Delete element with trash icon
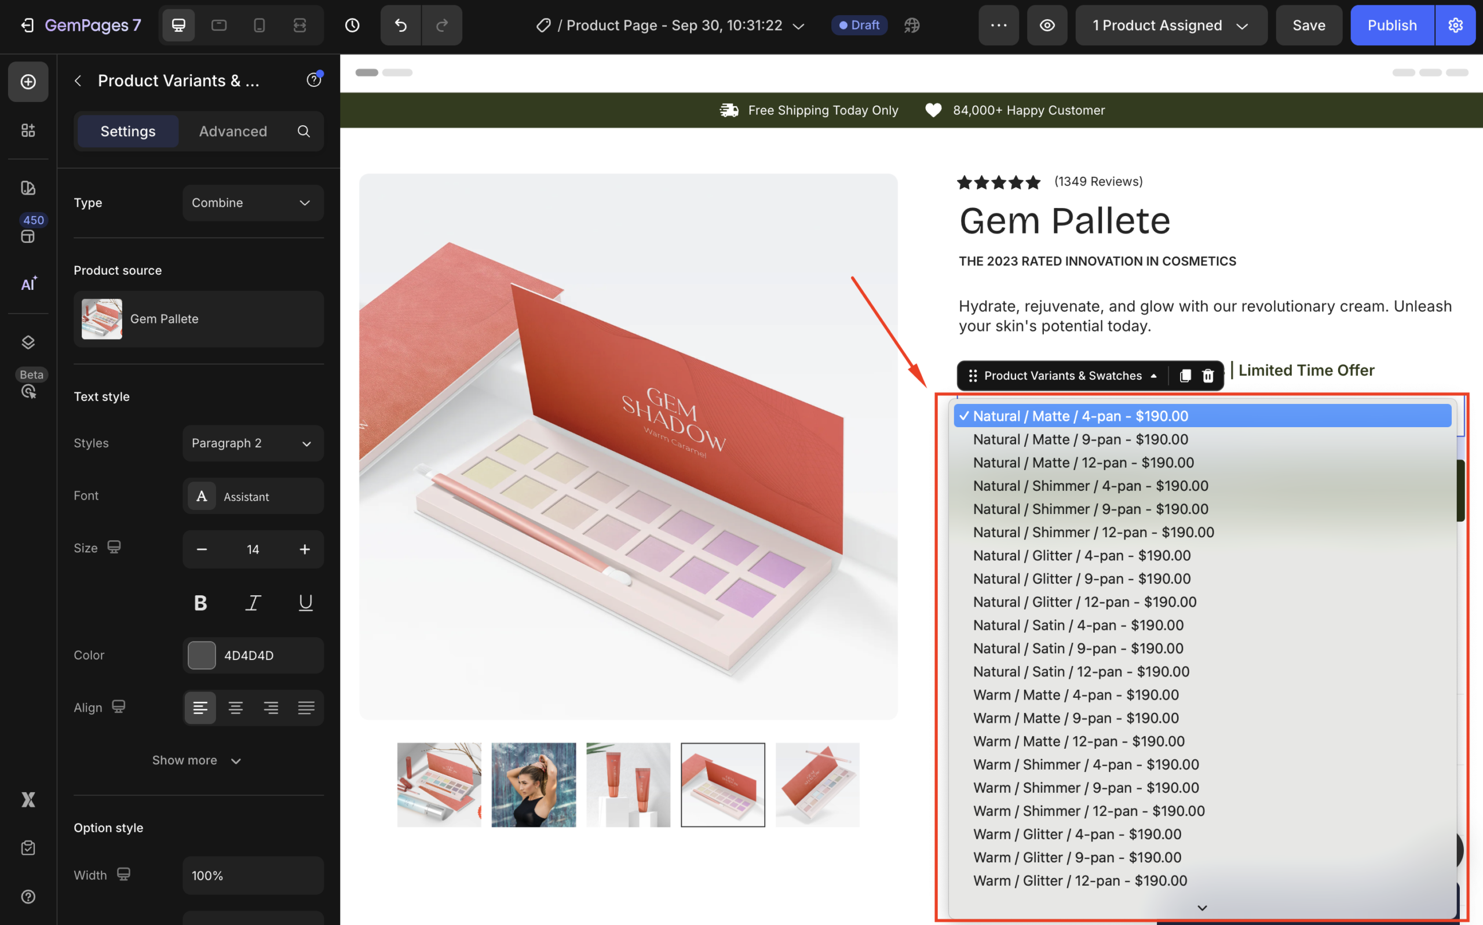Viewport: 1483px width, 925px height. [x=1208, y=376]
